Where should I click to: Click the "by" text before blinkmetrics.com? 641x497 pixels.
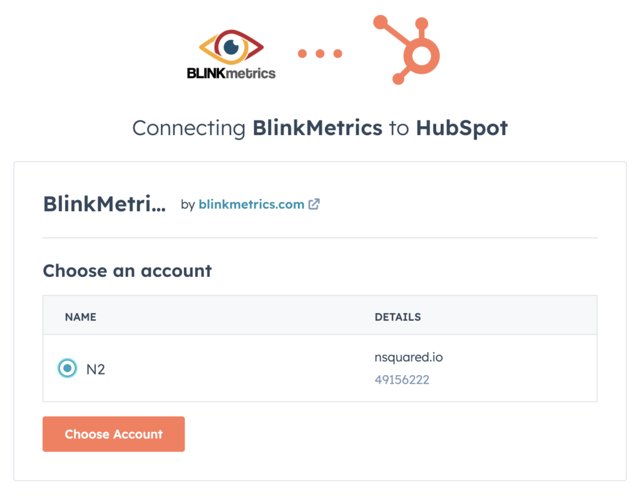(x=188, y=204)
